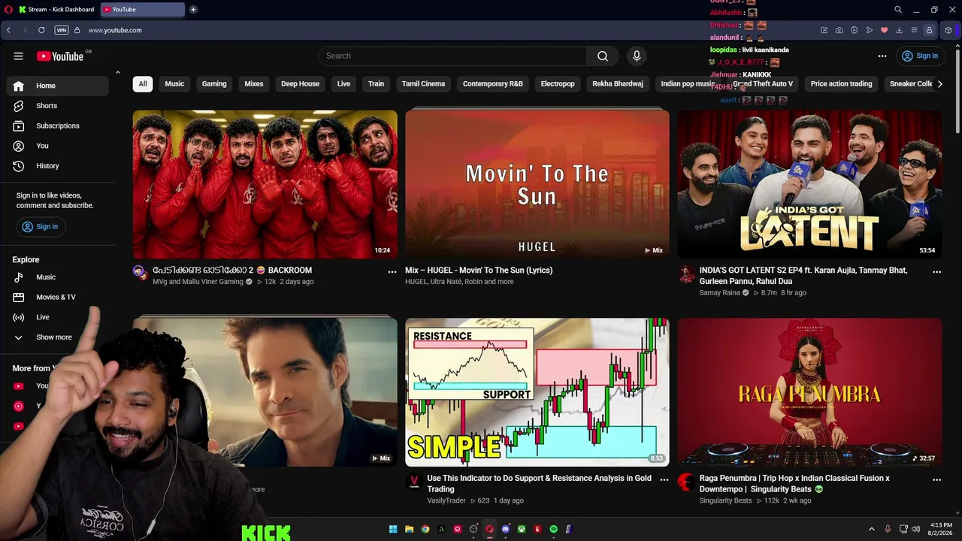Select the Price action trading chip
962x541 pixels.
841,84
